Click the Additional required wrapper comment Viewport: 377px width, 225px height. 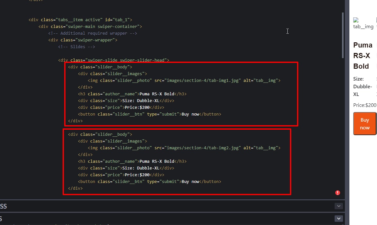[92, 33]
